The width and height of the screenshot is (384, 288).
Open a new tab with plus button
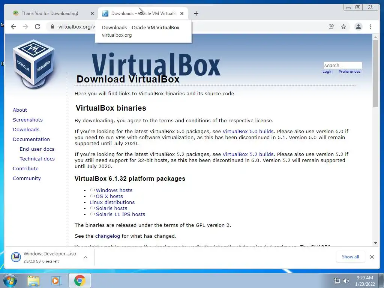point(196,13)
